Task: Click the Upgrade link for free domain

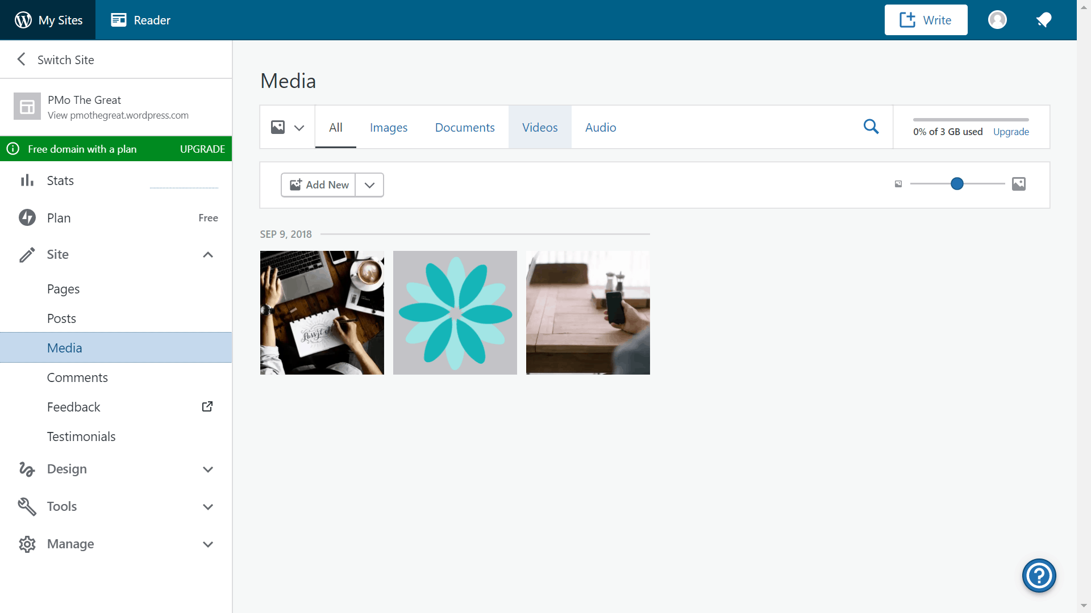Action: tap(203, 149)
